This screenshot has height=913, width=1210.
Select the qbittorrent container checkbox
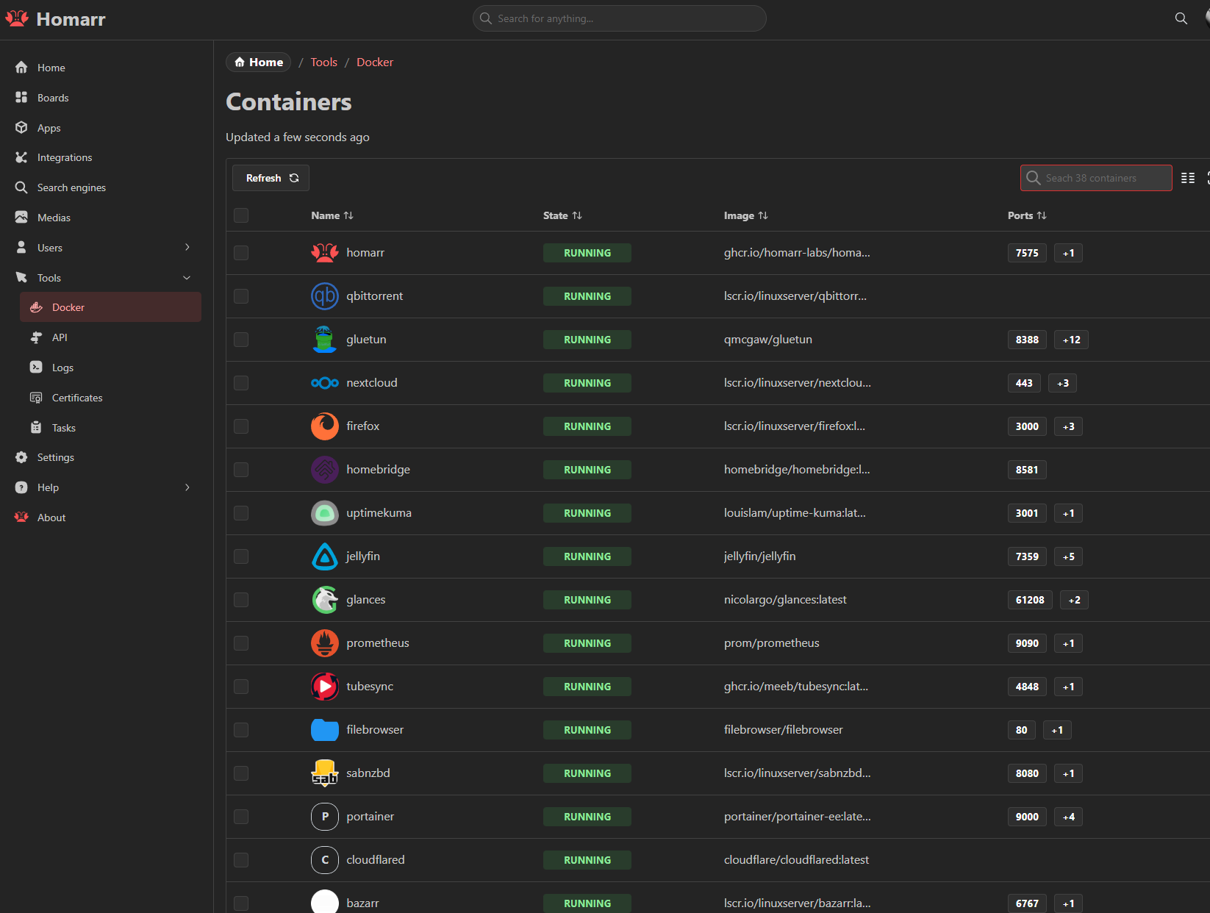241,296
